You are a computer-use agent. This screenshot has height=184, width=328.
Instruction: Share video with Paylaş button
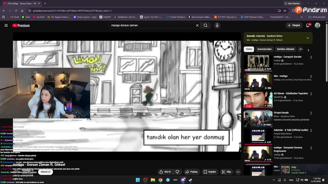pos(191,172)
